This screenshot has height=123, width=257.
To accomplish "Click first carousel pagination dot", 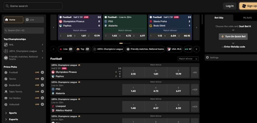I will (121, 43).
